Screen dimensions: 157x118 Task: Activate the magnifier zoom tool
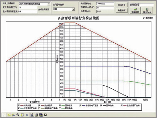click(18, 115)
